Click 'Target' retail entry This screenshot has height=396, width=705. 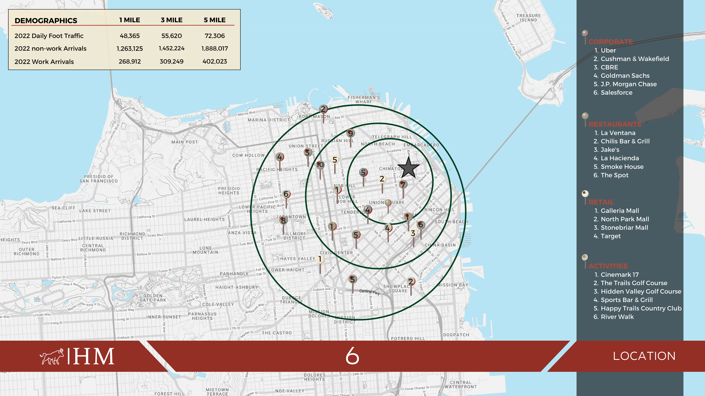tap(611, 236)
